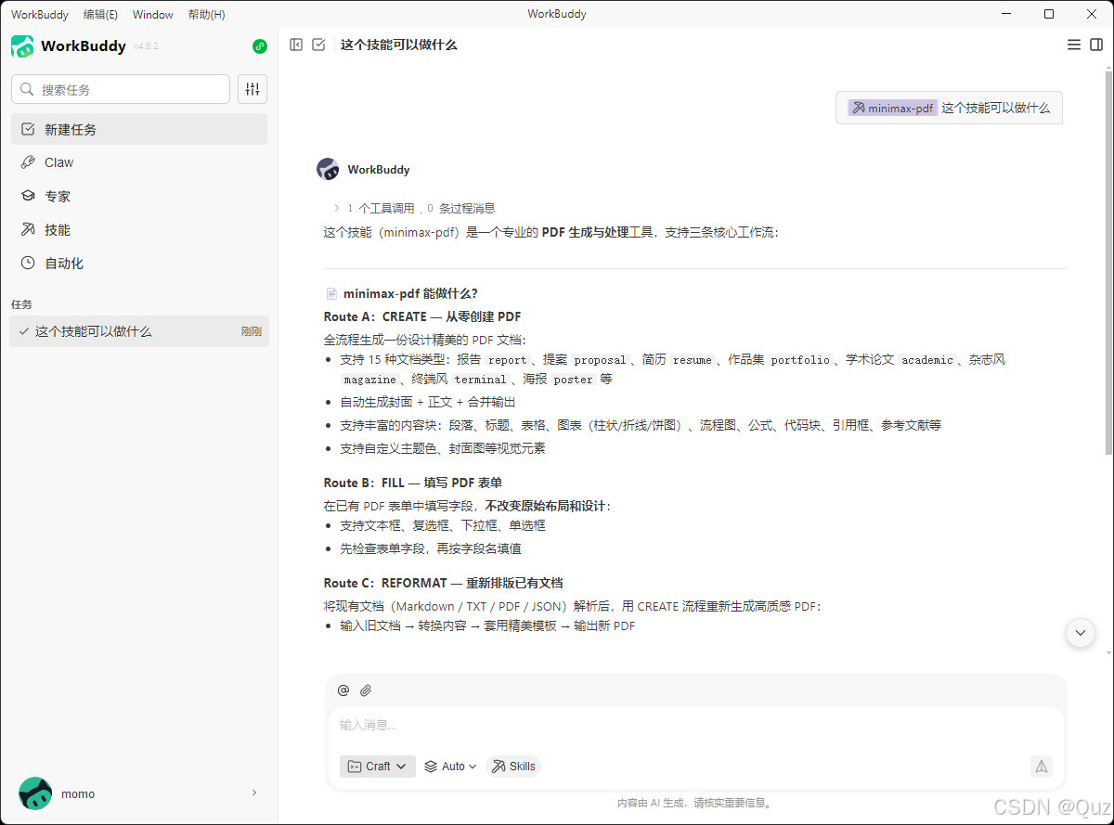Image resolution: width=1114 pixels, height=825 pixels.
Task: Click the @ mention icon above message input
Action: tap(343, 690)
